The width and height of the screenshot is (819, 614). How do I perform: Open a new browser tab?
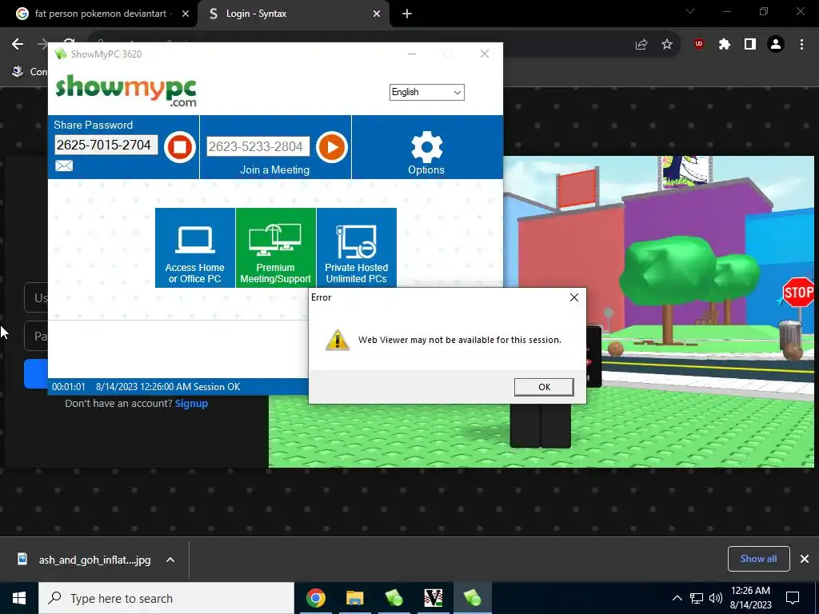(407, 14)
